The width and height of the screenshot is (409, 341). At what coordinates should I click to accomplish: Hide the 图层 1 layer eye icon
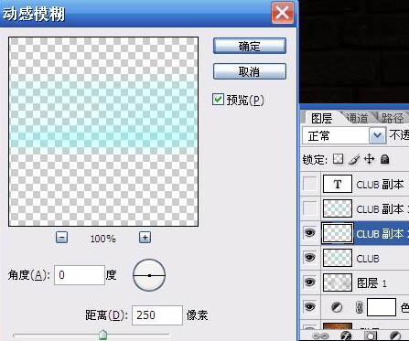(310, 282)
